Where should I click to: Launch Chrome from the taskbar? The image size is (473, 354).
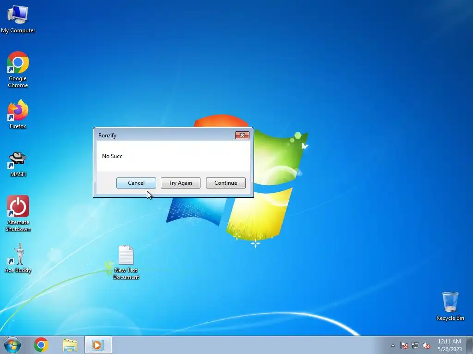tap(41, 345)
